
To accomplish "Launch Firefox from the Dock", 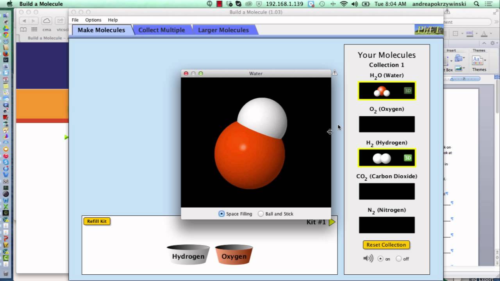I will pos(6,54).
